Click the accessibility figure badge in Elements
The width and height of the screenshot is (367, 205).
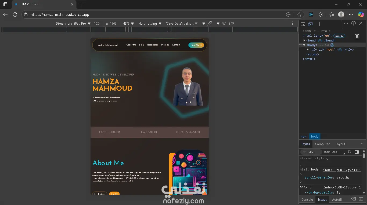coord(357,36)
